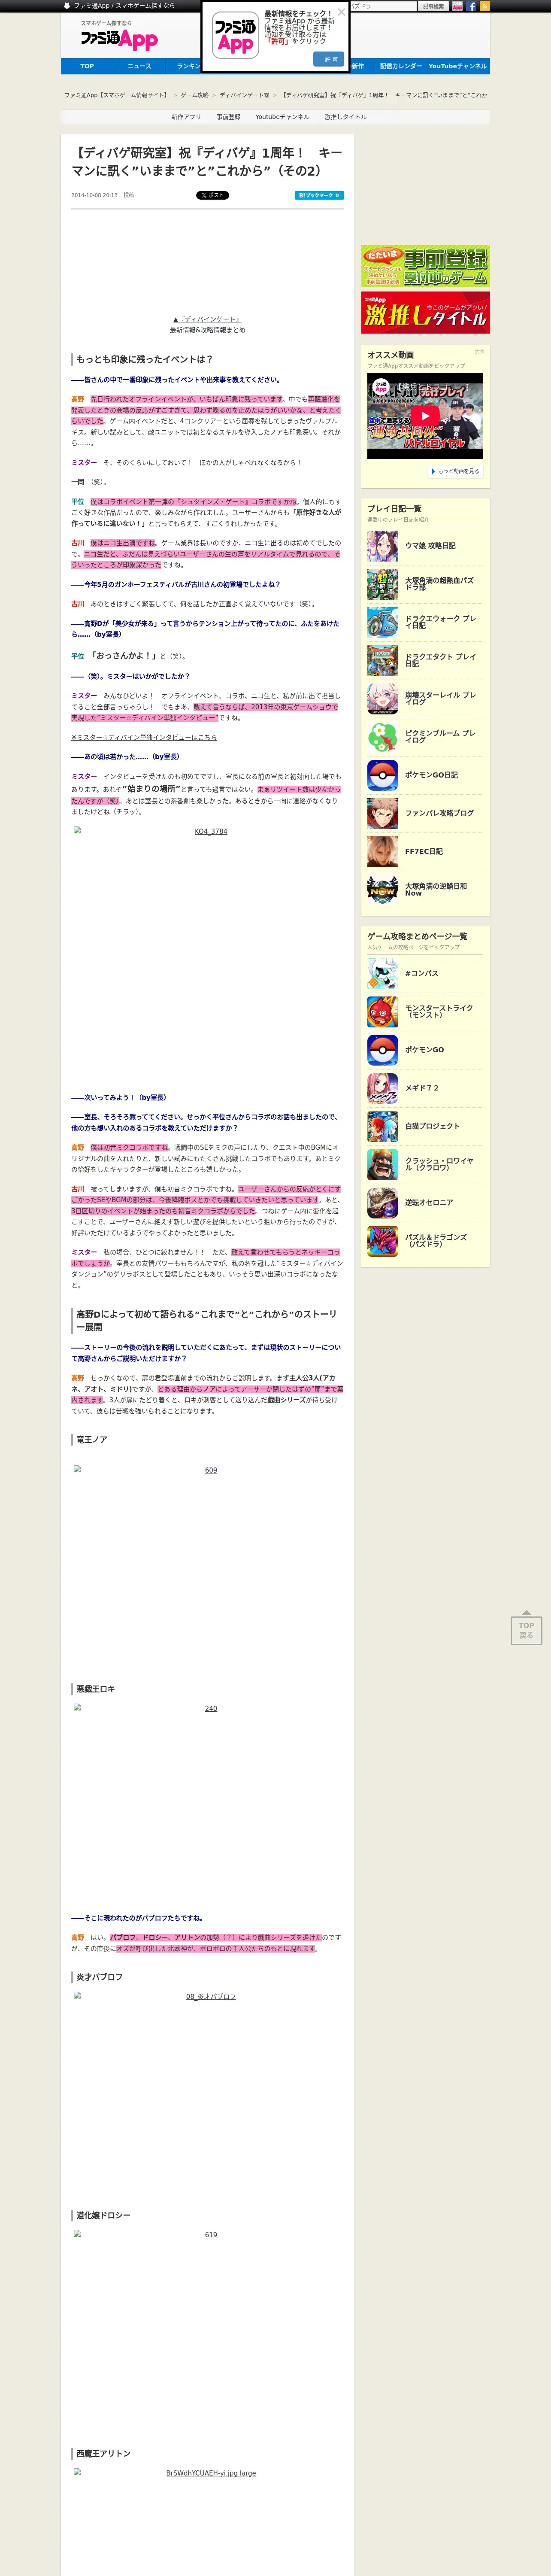Select the 激推しタイトル sub-menu item

click(345, 117)
